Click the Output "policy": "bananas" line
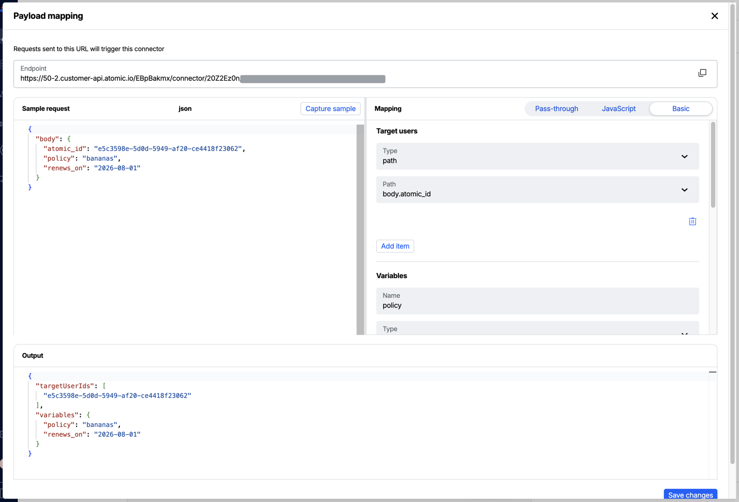Image resolution: width=739 pixels, height=502 pixels. coord(82,424)
